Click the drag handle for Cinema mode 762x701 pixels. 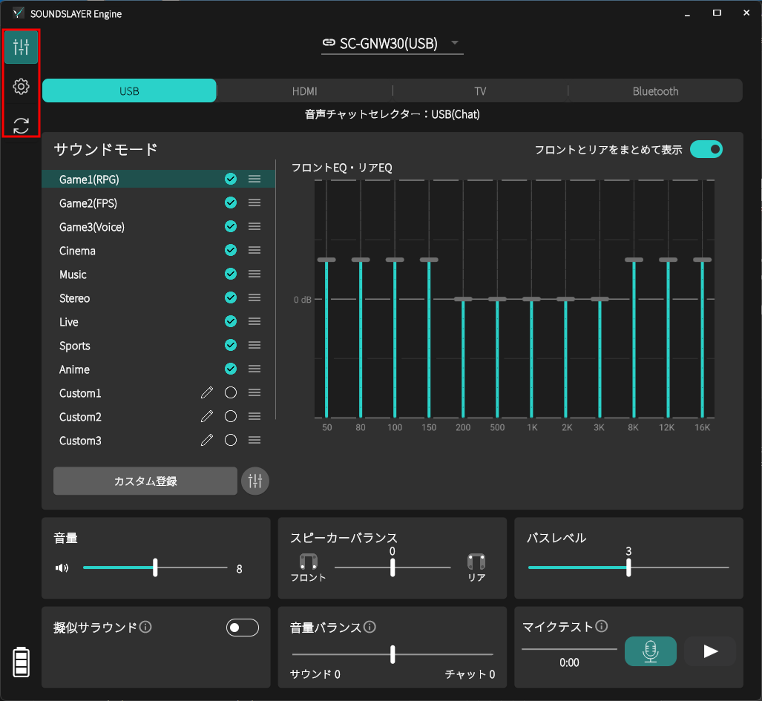coord(254,251)
